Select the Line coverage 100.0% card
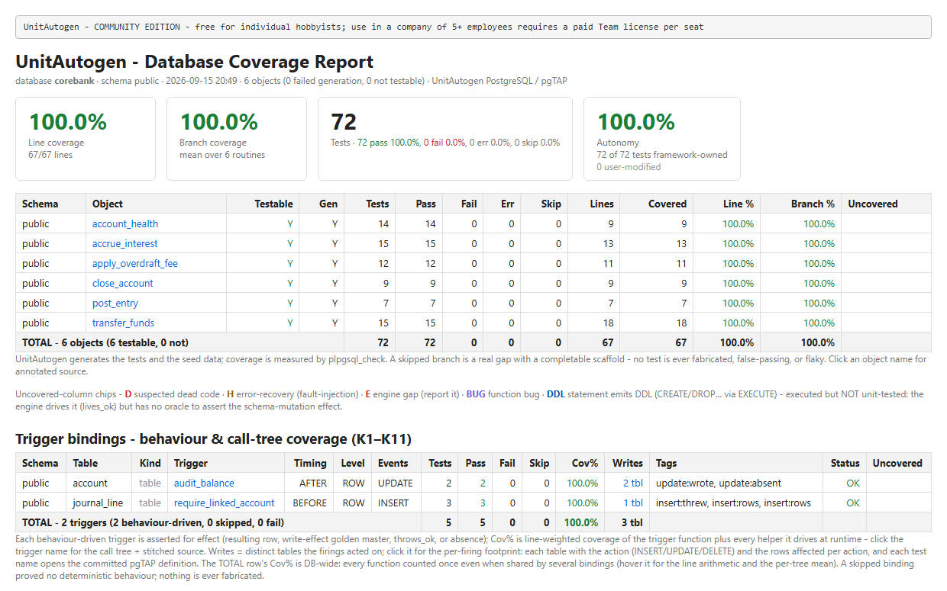 [x=86, y=139]
